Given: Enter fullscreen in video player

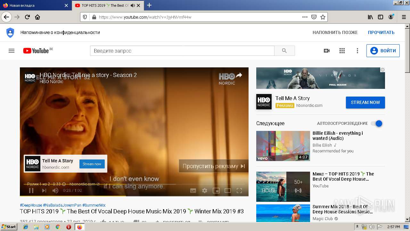Looking at the screenshot, I should [239, 191].
